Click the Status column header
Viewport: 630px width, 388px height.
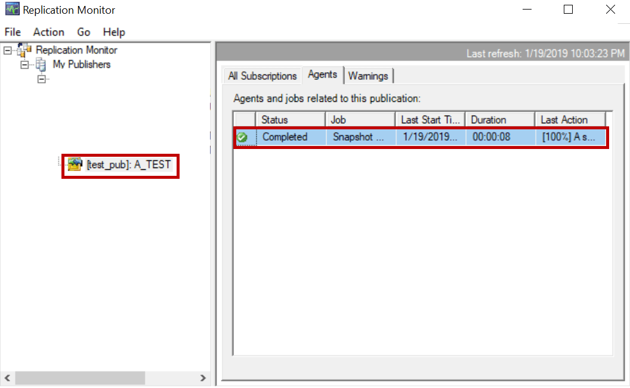tap(290, 119)
